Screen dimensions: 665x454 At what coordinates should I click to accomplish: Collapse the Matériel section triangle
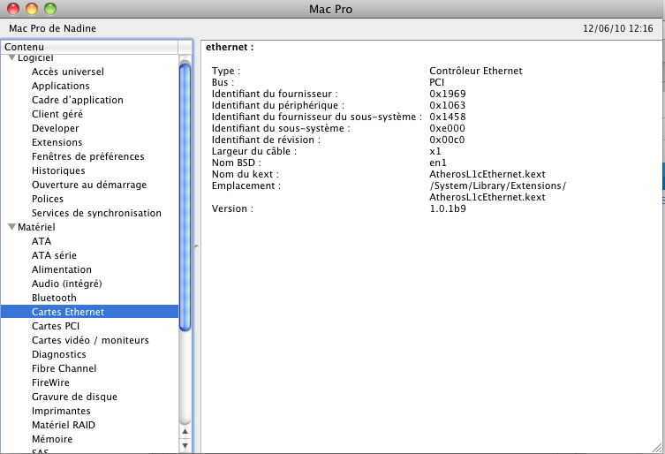[x=11, y=227]
